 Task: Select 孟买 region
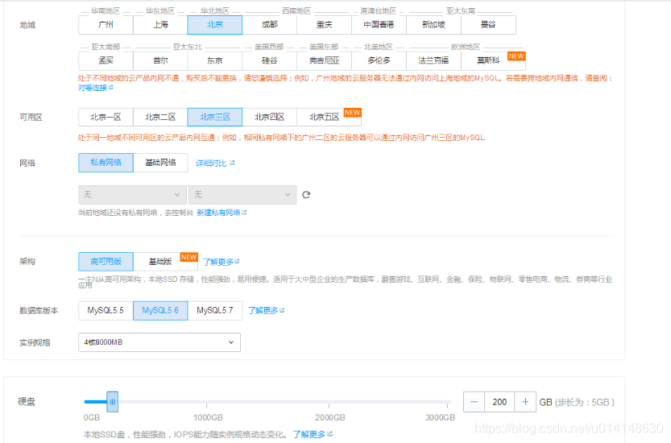point(106,60)
